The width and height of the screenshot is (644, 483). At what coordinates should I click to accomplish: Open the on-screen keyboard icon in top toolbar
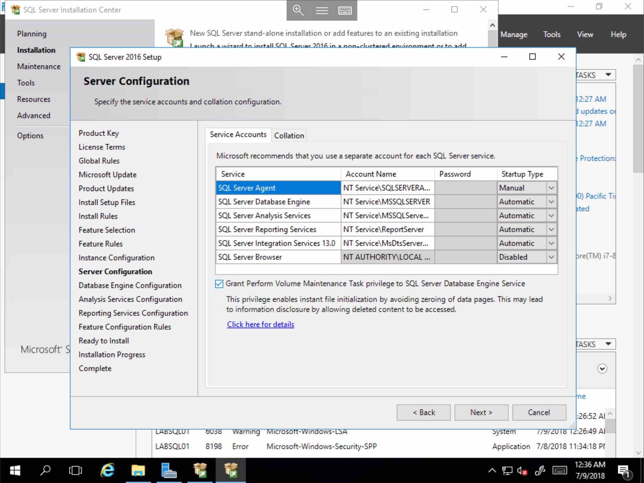point(345,10)
